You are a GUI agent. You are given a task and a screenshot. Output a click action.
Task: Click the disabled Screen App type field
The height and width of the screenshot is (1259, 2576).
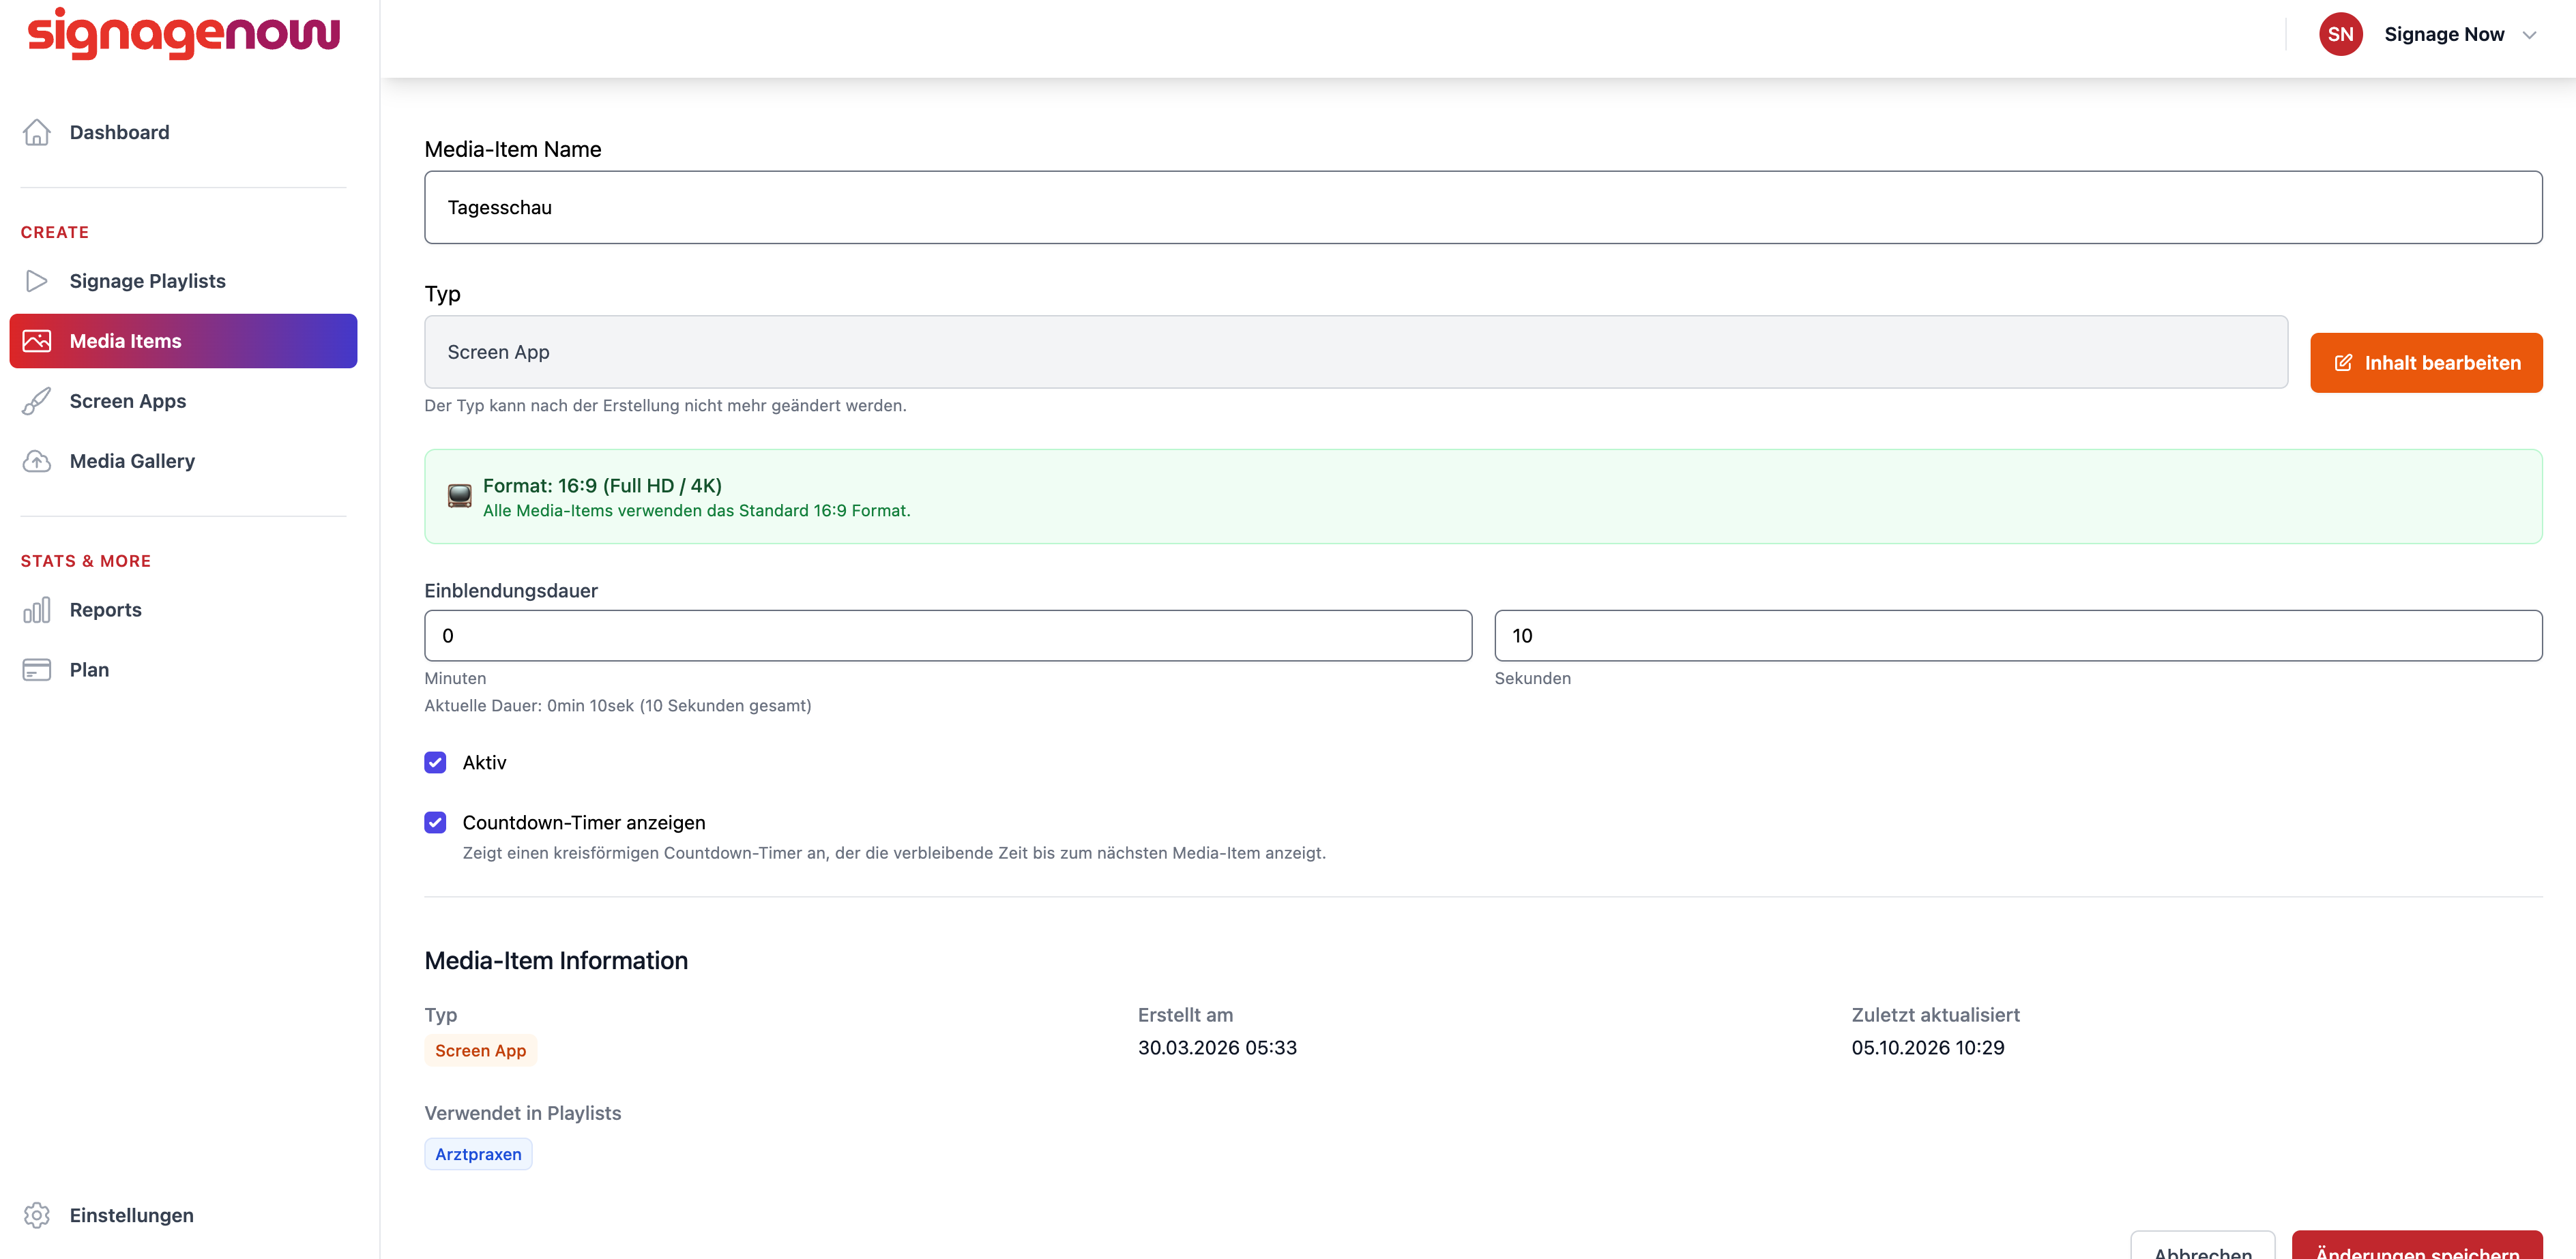tap(1356, 352)
